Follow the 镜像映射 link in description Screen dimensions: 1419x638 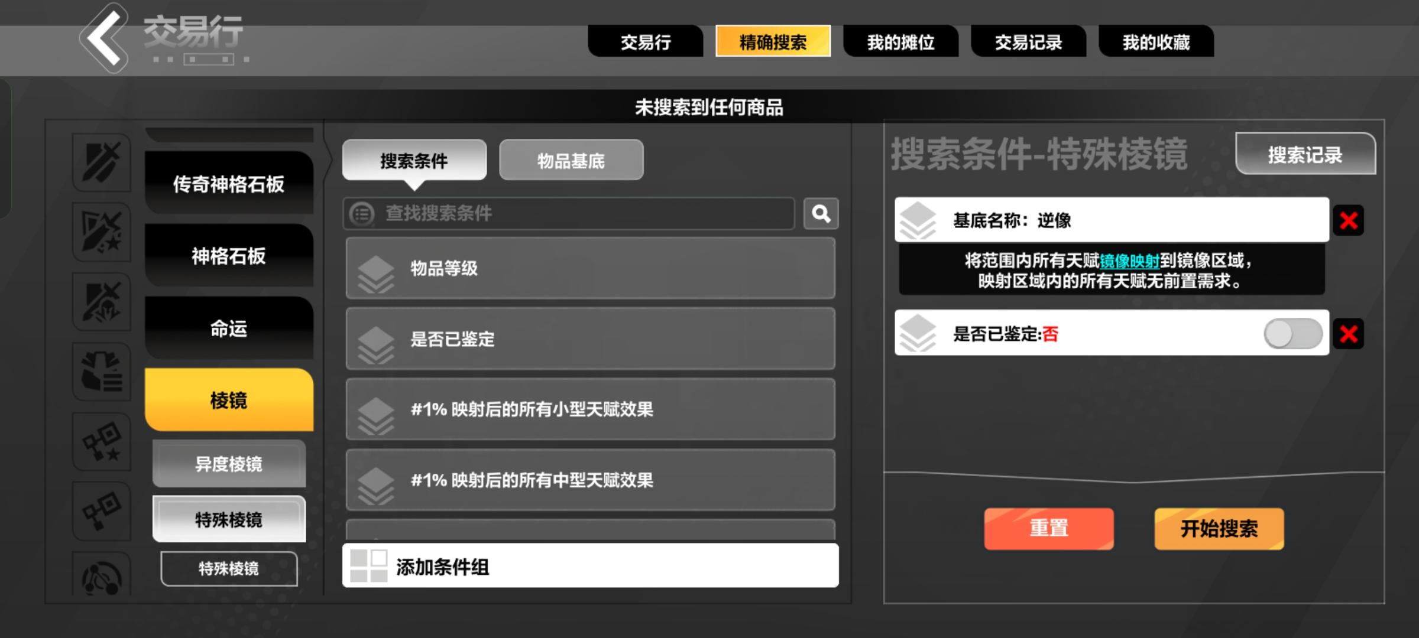(1129, 261)
